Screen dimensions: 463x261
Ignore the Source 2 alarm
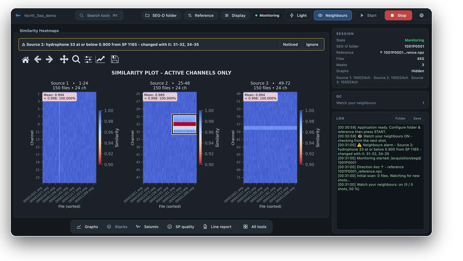coord(312,45)
